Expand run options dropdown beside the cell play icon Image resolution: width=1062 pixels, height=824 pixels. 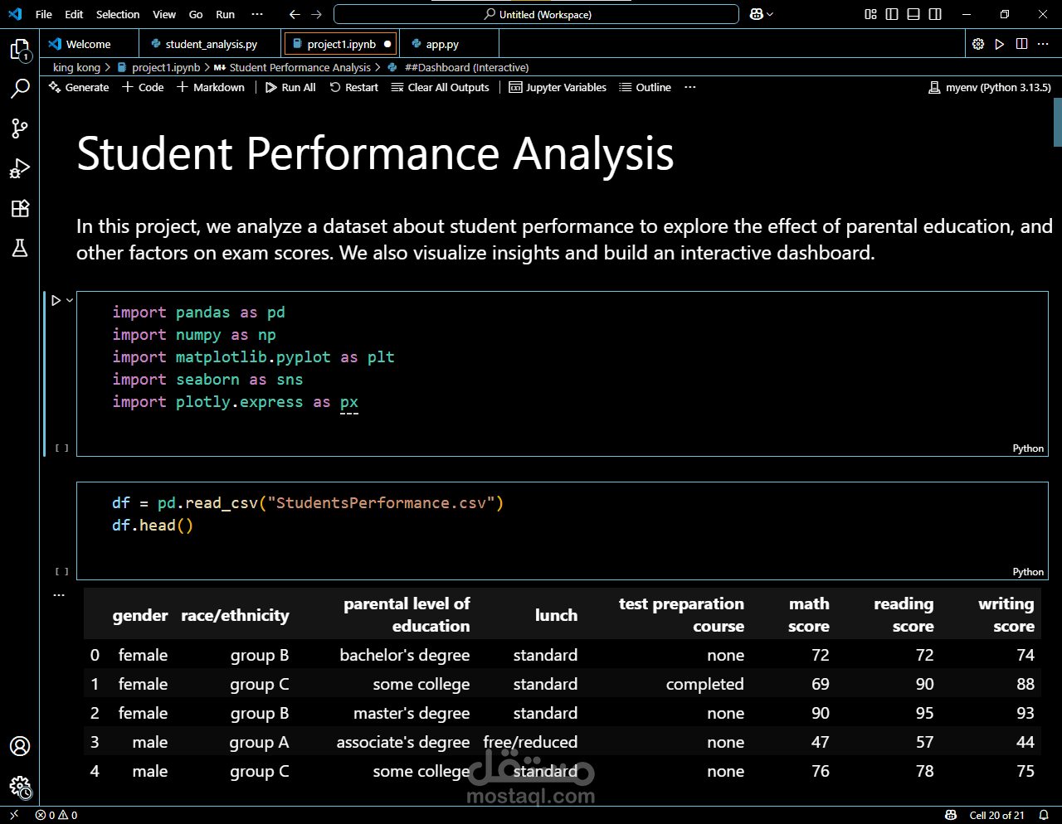pos(70,300)
